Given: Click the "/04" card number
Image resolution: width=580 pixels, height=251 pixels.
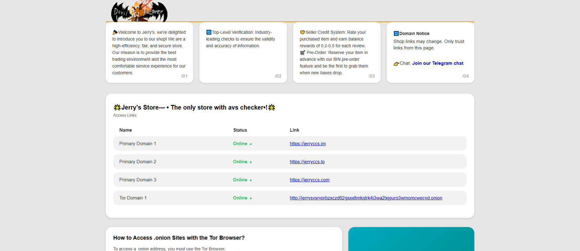Looking at the screenshot, I should click(465, 76).
